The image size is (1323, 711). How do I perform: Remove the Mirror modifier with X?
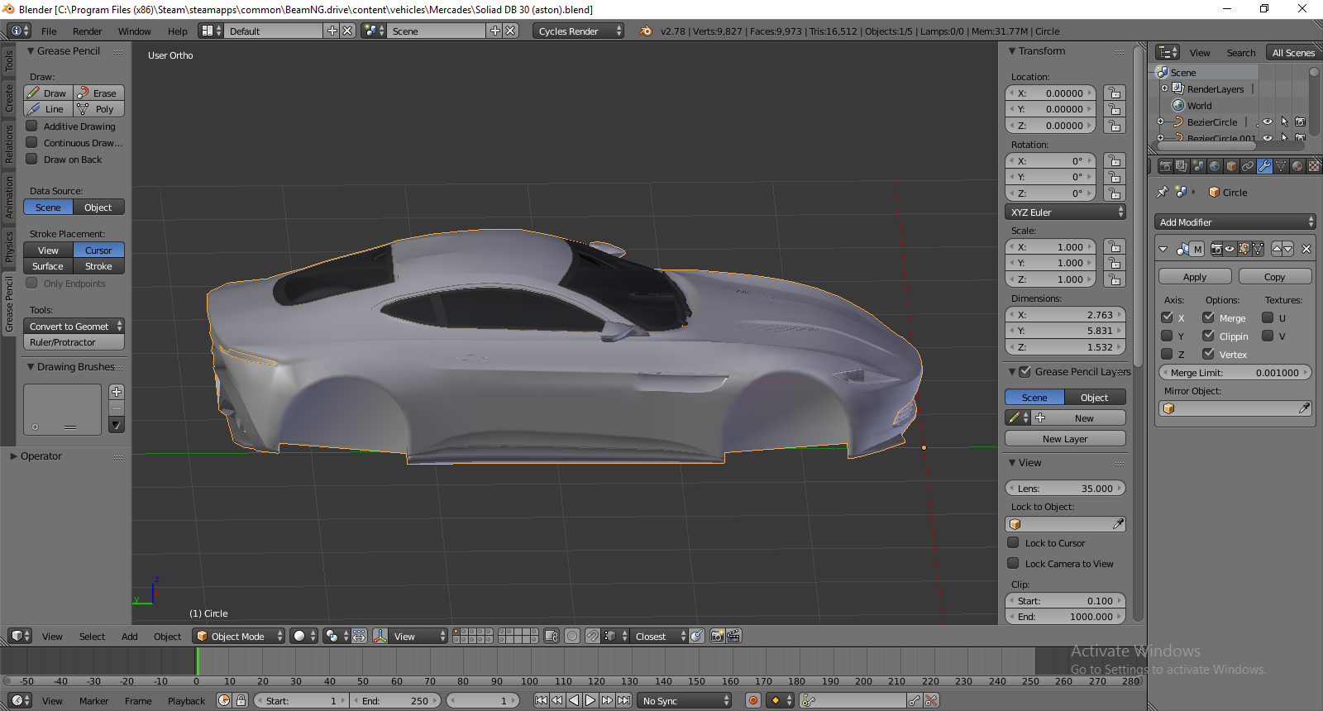[x=1306, y=249]
